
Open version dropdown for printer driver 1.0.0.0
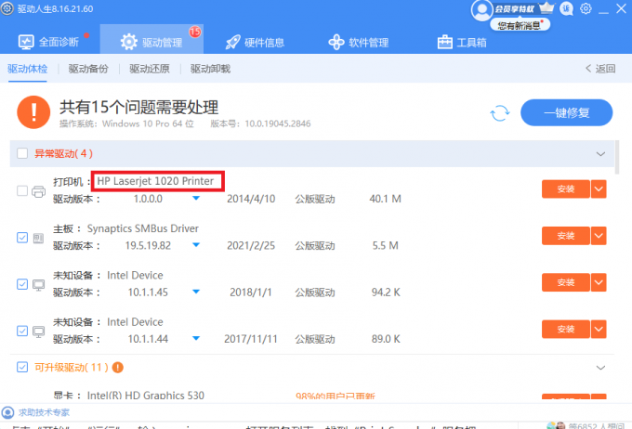click(x=196, y=199)
